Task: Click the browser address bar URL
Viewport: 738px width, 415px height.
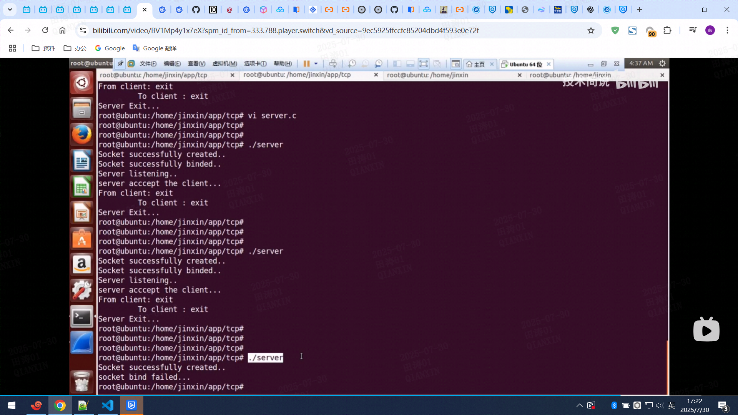Action: point(285,30)
